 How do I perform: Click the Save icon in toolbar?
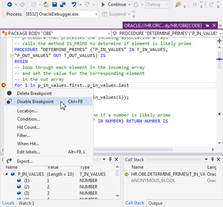(54, 4)
